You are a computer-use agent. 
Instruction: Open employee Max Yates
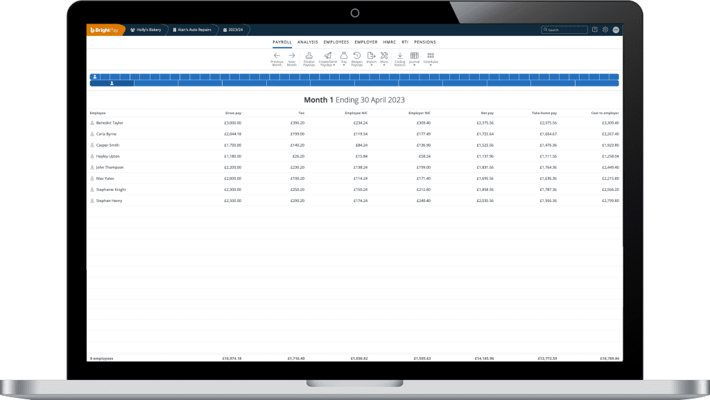point(105,179)
